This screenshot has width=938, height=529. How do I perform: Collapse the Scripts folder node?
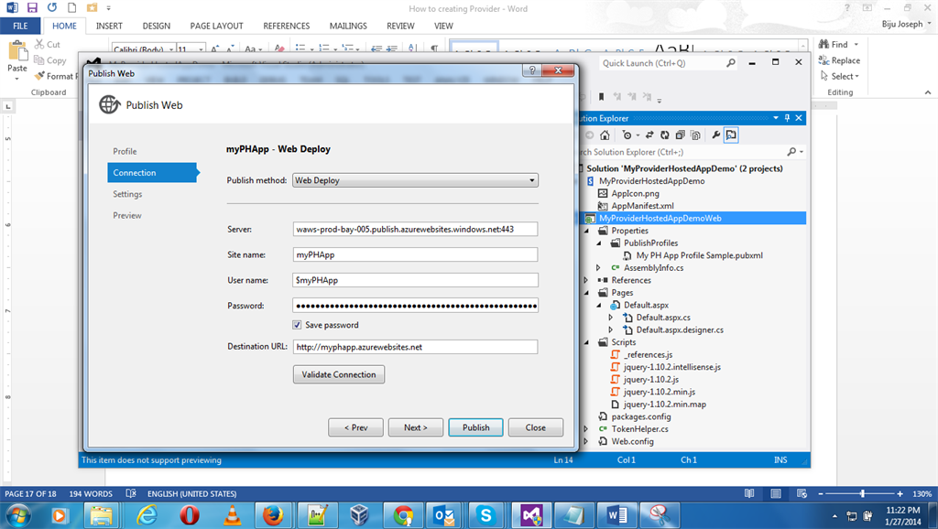[587, 342]
